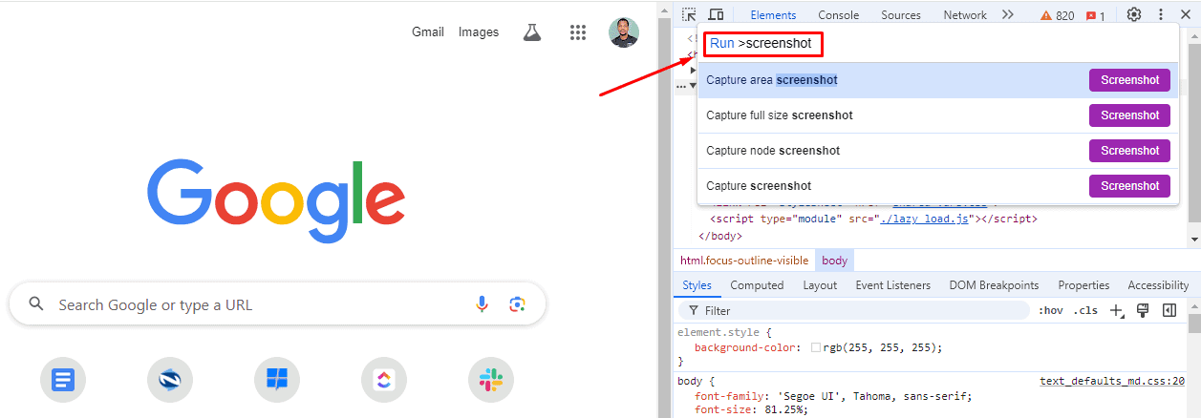This screenshot has height=418, width=1201.
Task: Toggle the .cls element classes panel
Action: pyautogui.click(x=1085, y=310)
